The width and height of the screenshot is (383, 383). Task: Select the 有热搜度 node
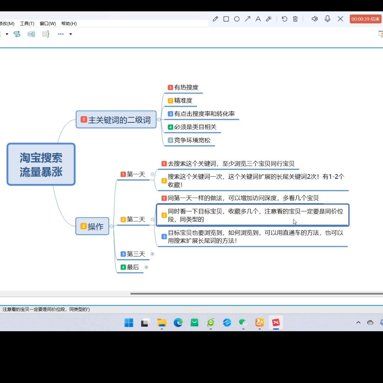click(x=183, y=88)
